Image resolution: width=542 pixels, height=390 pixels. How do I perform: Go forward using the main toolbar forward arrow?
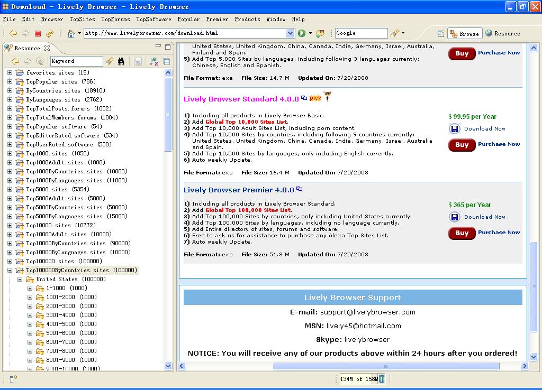25,33
